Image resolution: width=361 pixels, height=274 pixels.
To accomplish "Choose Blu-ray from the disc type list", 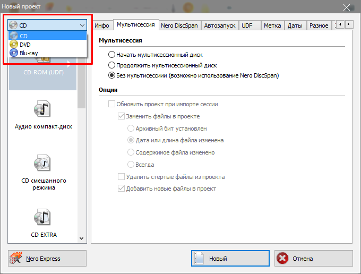I will [x=48, y=53].
